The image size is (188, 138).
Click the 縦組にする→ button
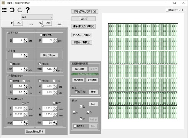click(x=49, y=55)
